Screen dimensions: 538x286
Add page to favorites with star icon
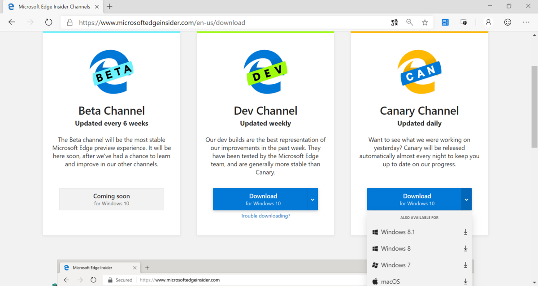(x=425, y=22)
